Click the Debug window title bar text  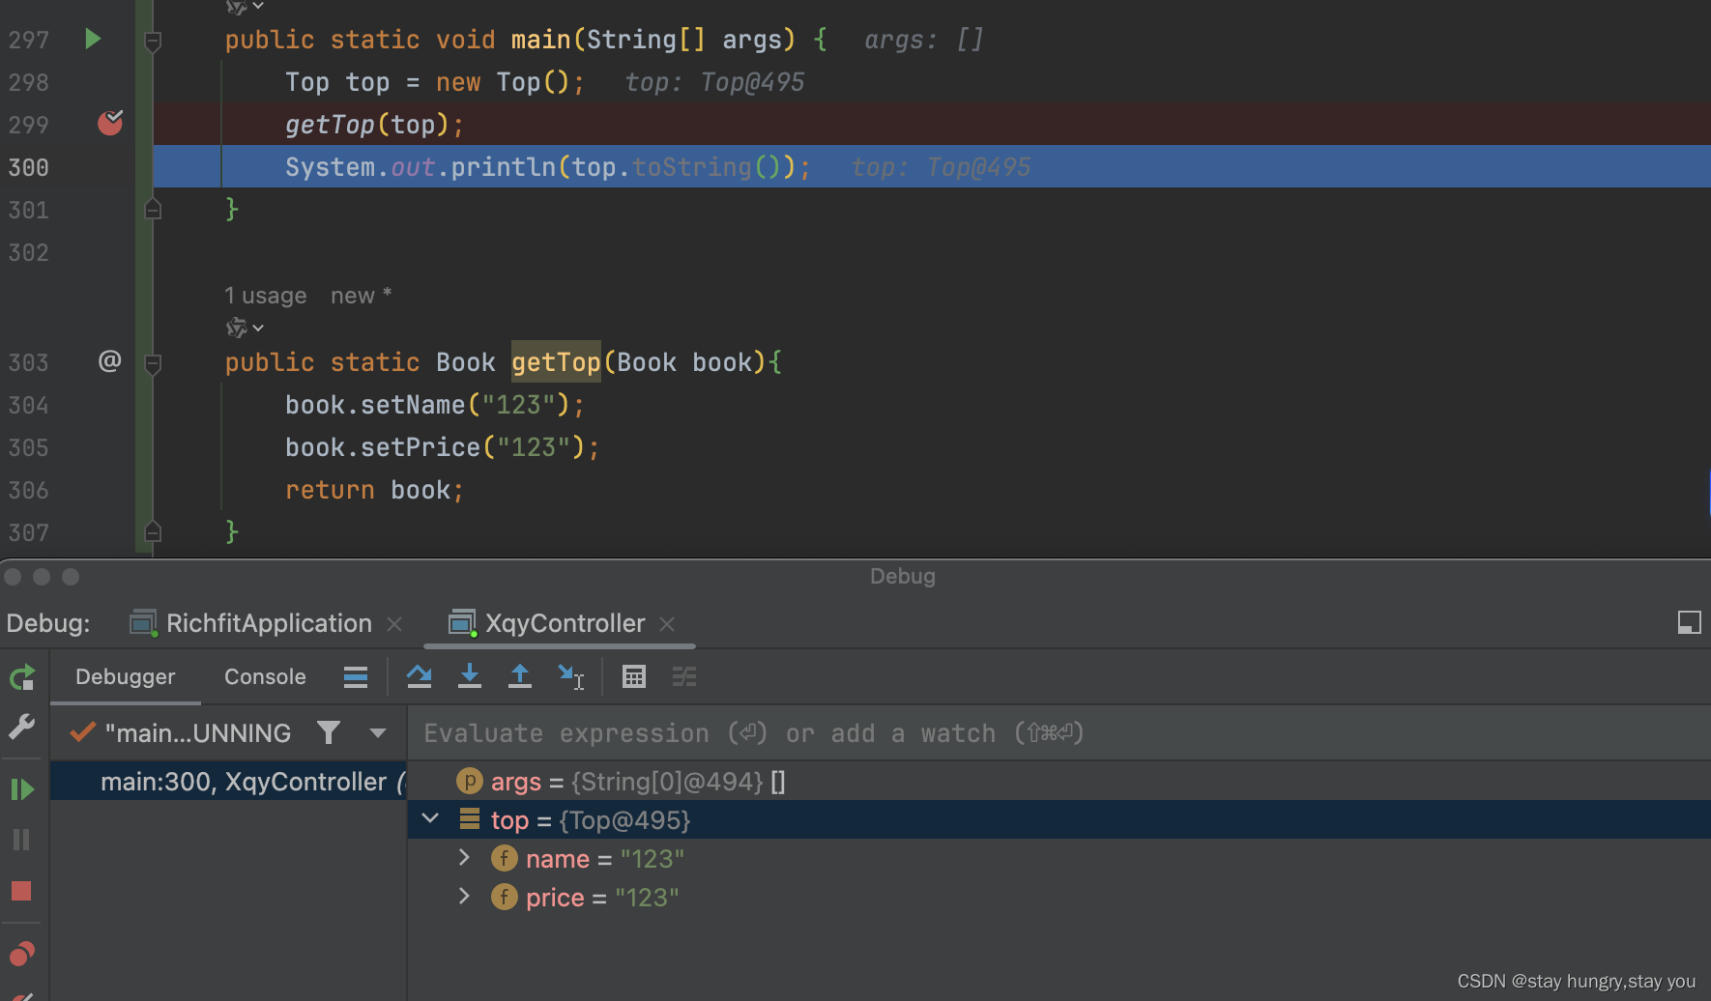point(903,576)
